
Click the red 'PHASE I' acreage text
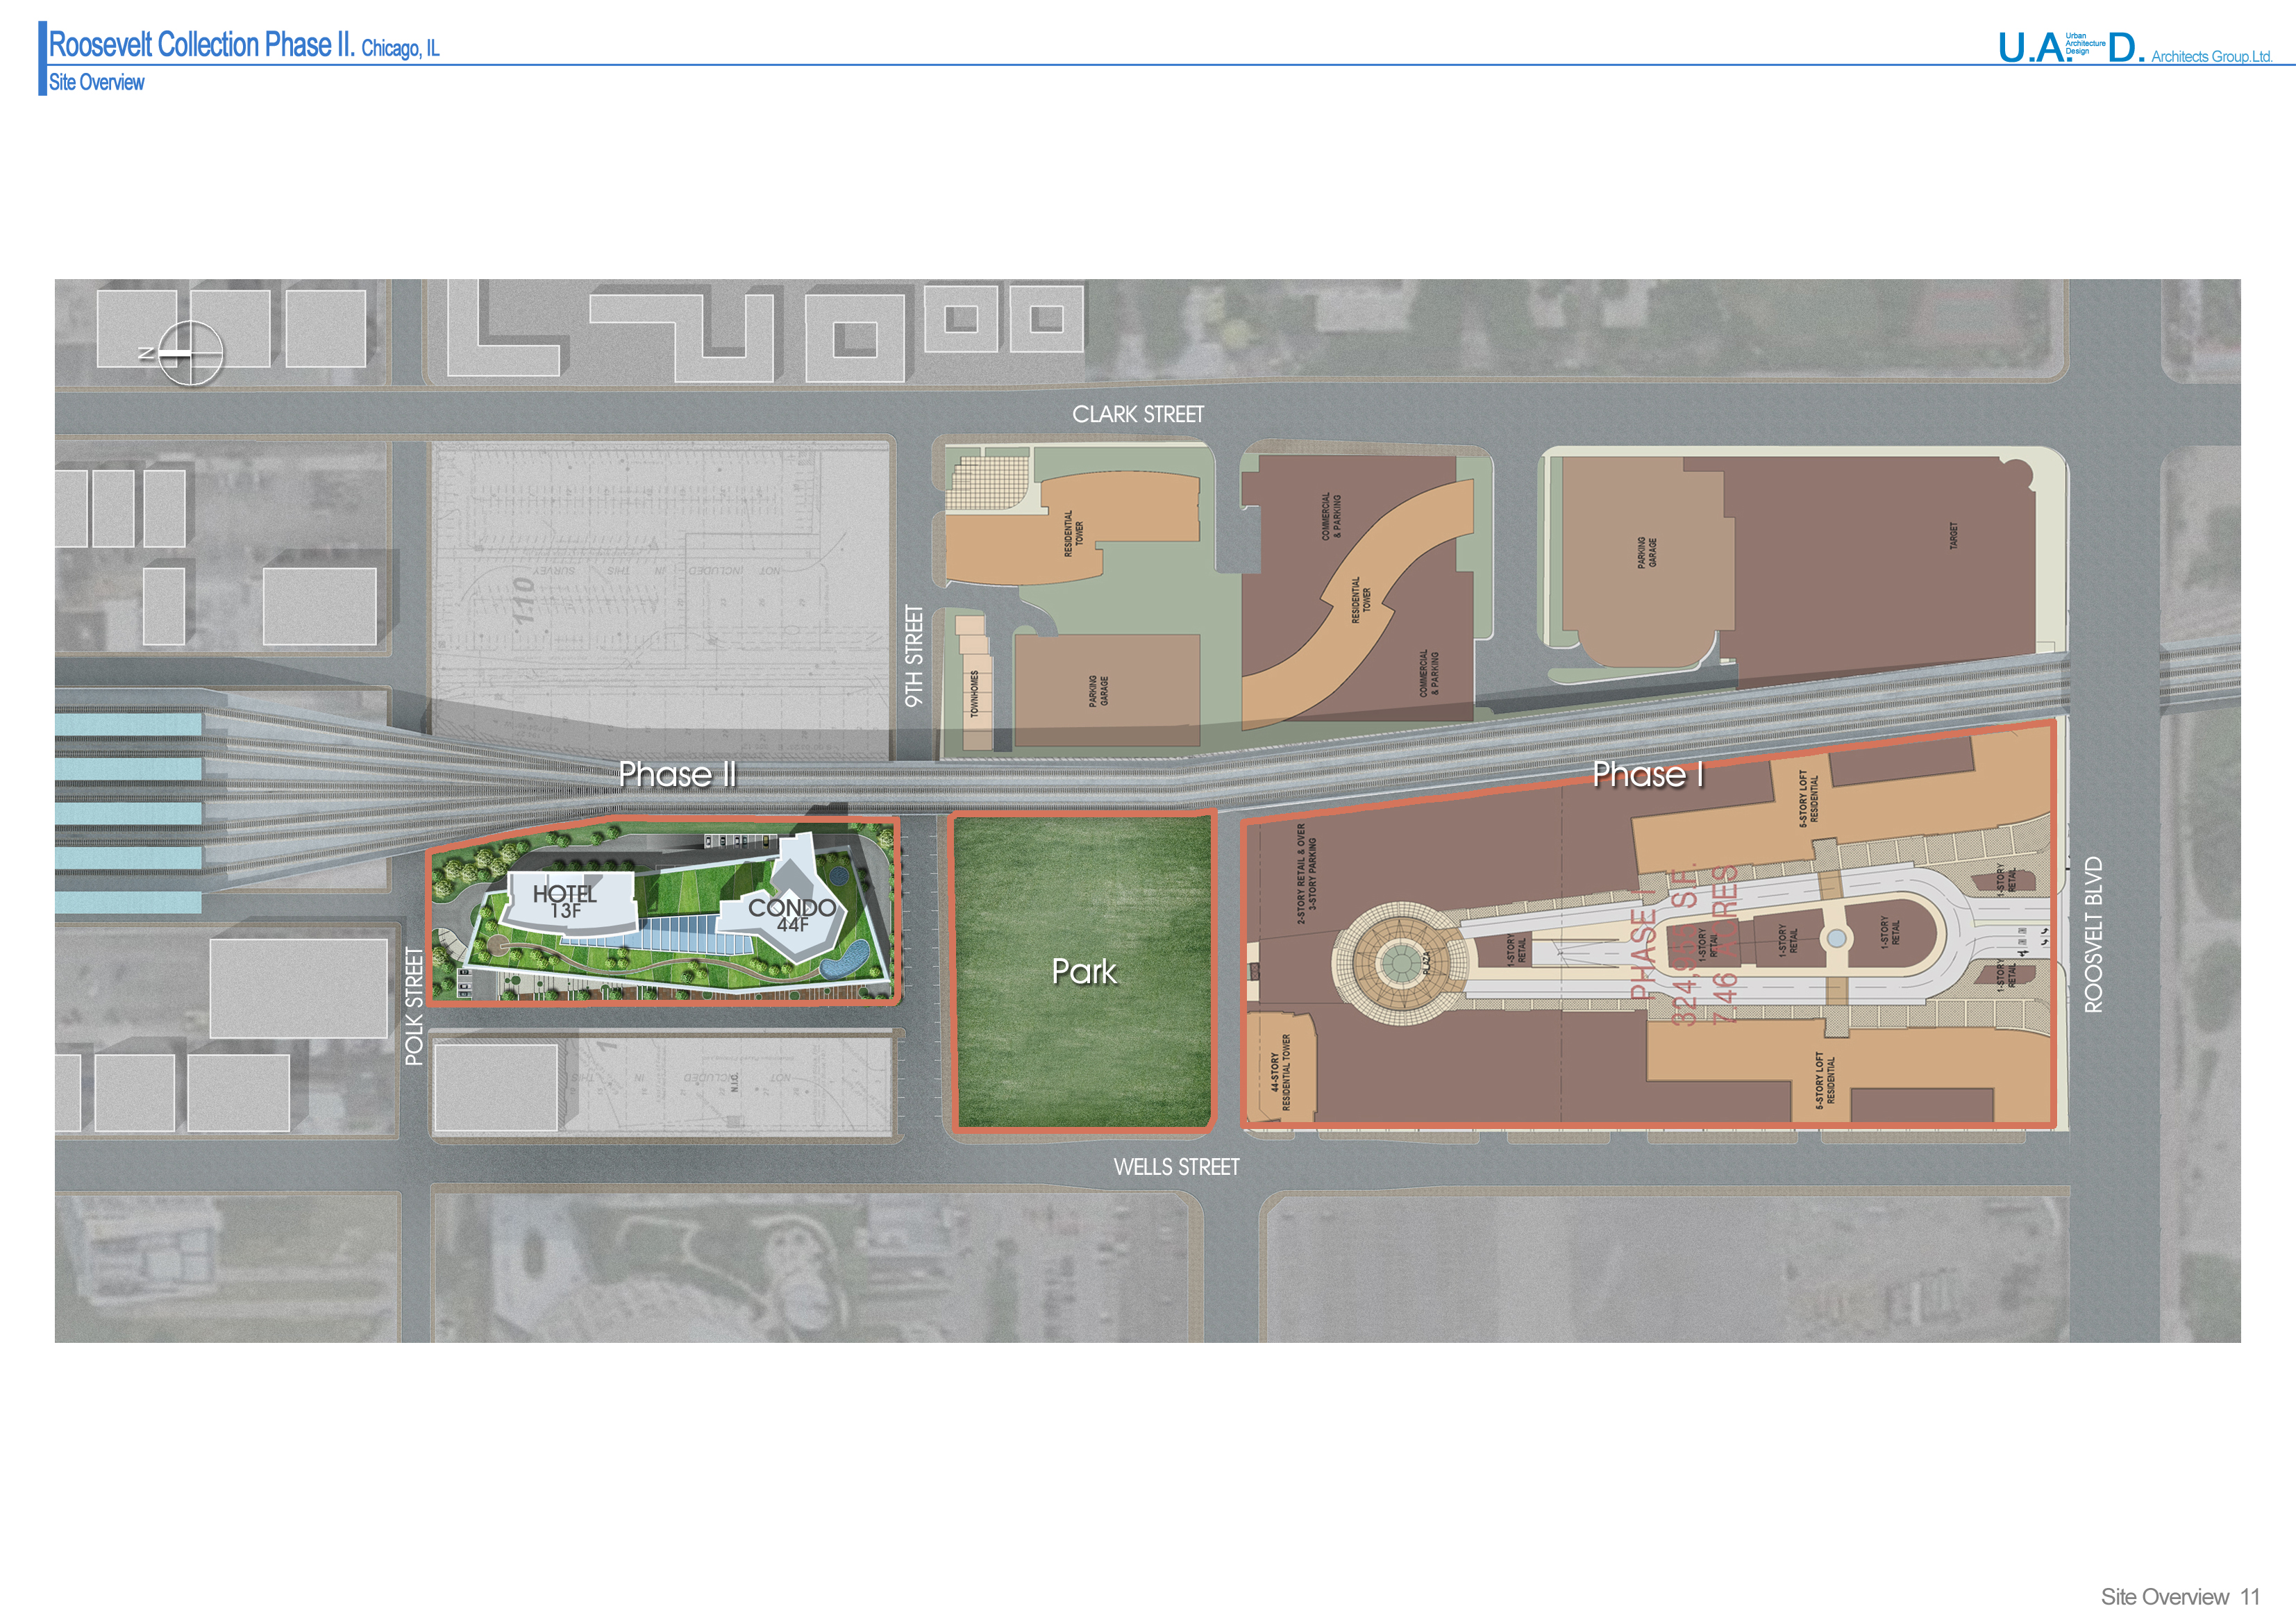coord(1685,945)
